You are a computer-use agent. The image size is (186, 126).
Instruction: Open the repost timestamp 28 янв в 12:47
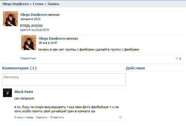48,43
